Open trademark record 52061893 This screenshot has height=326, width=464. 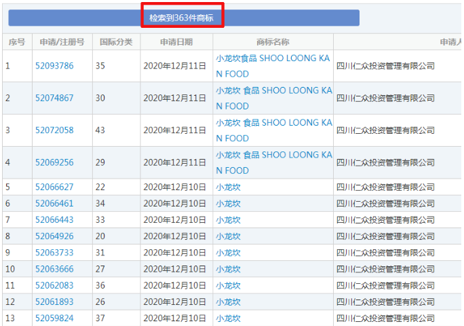point(54,302)
